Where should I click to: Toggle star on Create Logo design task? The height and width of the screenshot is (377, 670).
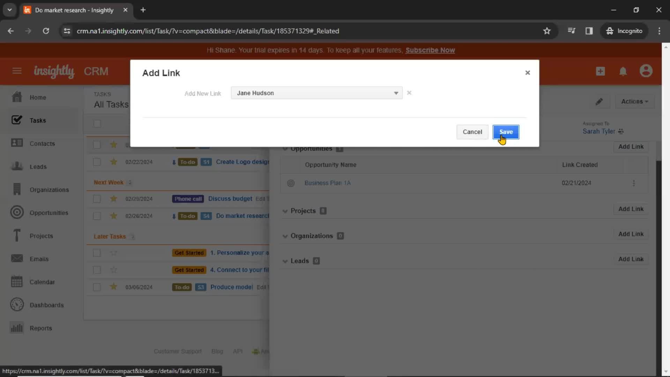tap(113, 162)
